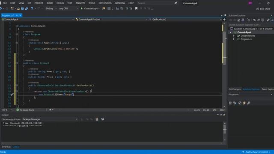274x154 pixels.
Task: Open the ConsoleApp4 project navigation dropdown
Action: (38, 19)
